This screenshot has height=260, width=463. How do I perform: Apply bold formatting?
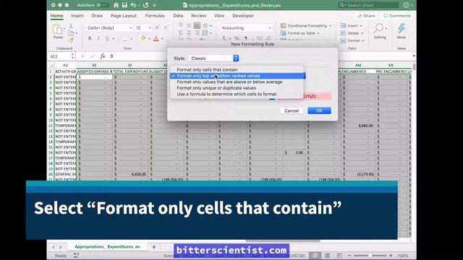coord(90,38)
